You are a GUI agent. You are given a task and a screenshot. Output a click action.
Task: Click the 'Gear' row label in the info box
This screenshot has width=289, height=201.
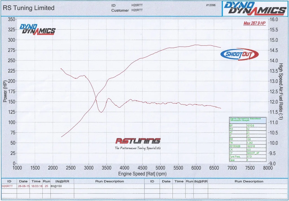pyautogui.click(x=232, y=160)
